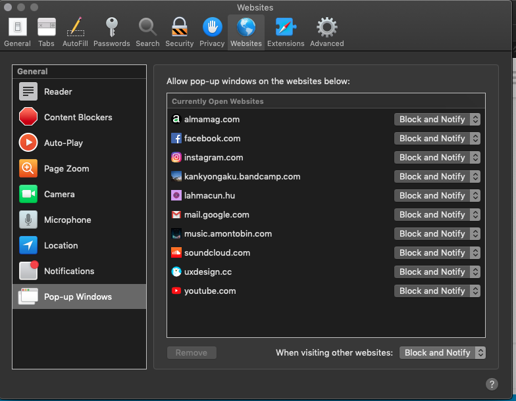
Task: Open the Passwords key icon
Action: [112, 27]
